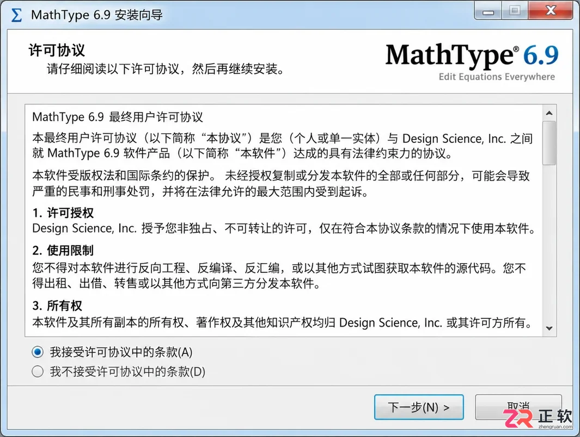
Task: Click the 许可协议 page heading
Action: 57,50
